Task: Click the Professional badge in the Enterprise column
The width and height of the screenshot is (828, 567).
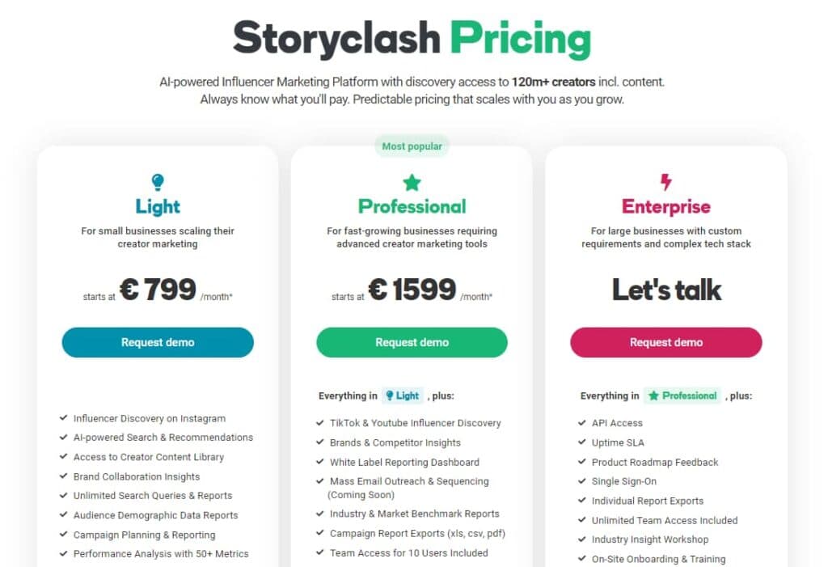Action: coord(682,396)
